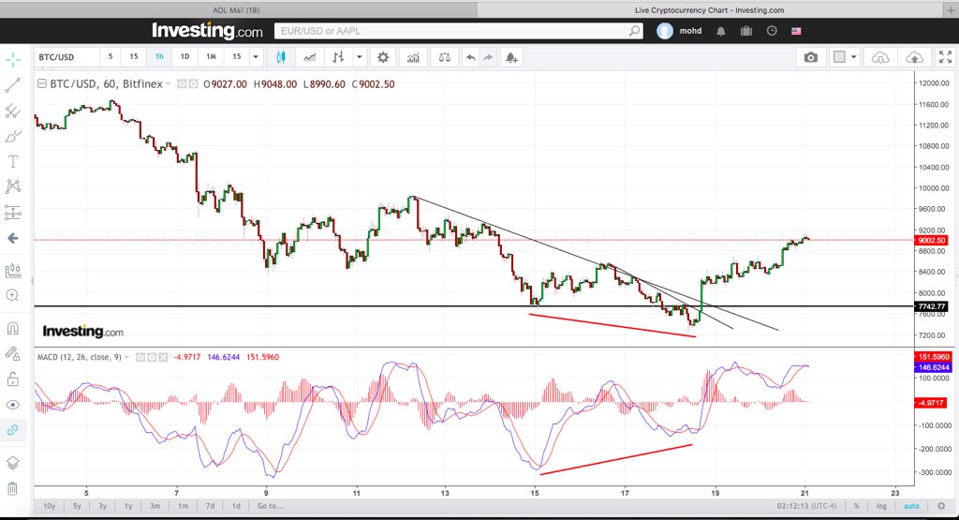Change candlestick chart style icon
Viewport: 959px width, 520px height.
point(281,57)
